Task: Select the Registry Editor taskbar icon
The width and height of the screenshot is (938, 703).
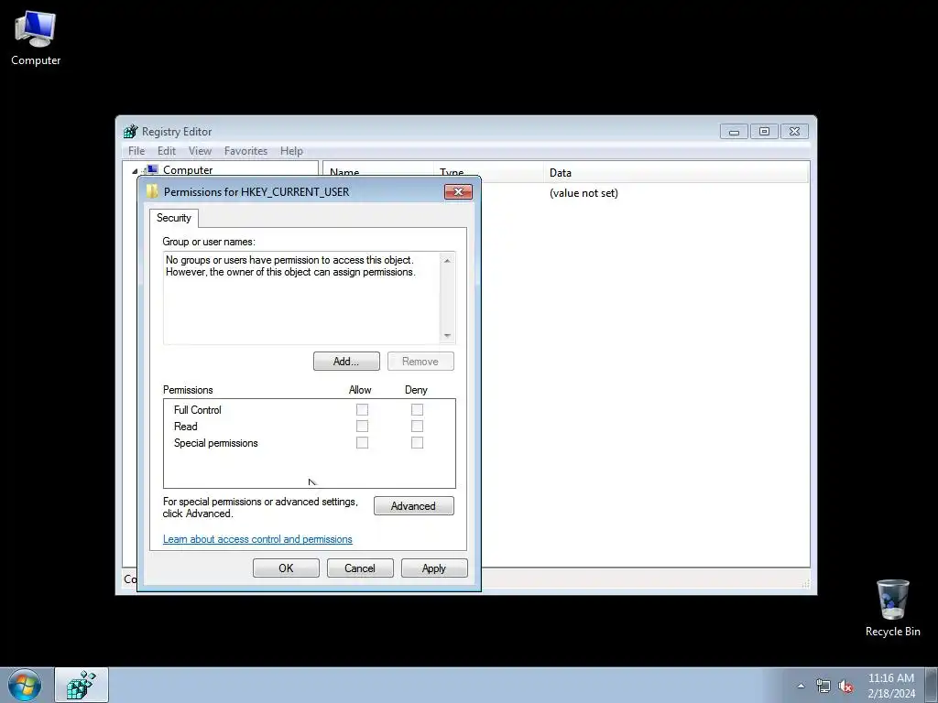Action: point(82,685)
